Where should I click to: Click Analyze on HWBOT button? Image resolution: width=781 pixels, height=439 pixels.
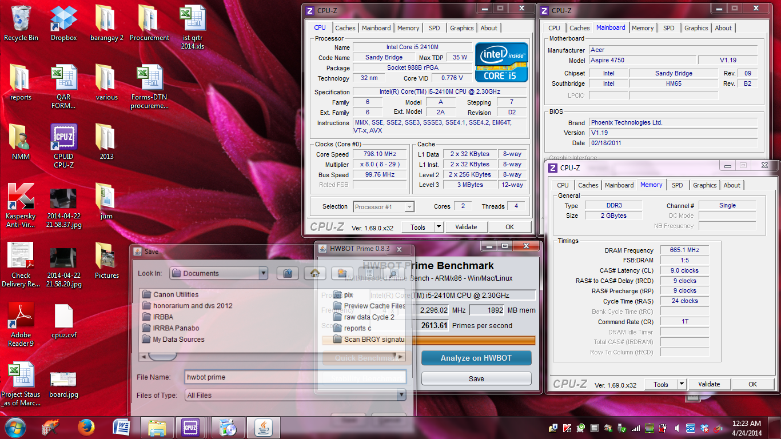[476, 358]
